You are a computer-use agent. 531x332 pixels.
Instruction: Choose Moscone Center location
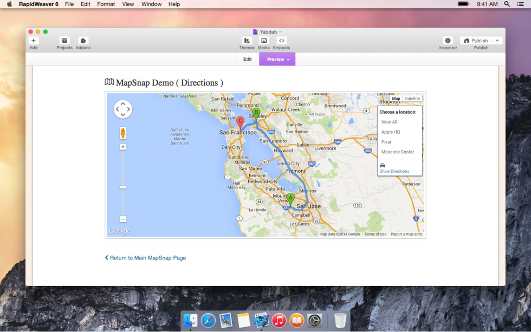[398, 152]
